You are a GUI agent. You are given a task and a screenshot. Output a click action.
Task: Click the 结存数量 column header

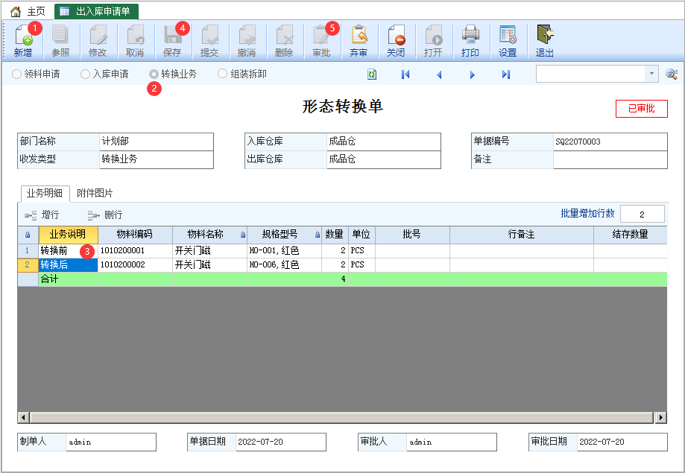point(630,235)
